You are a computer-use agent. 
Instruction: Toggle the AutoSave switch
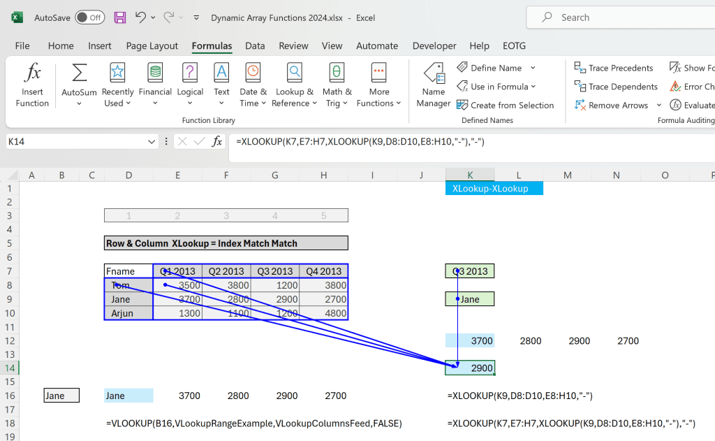pos(89,17)
